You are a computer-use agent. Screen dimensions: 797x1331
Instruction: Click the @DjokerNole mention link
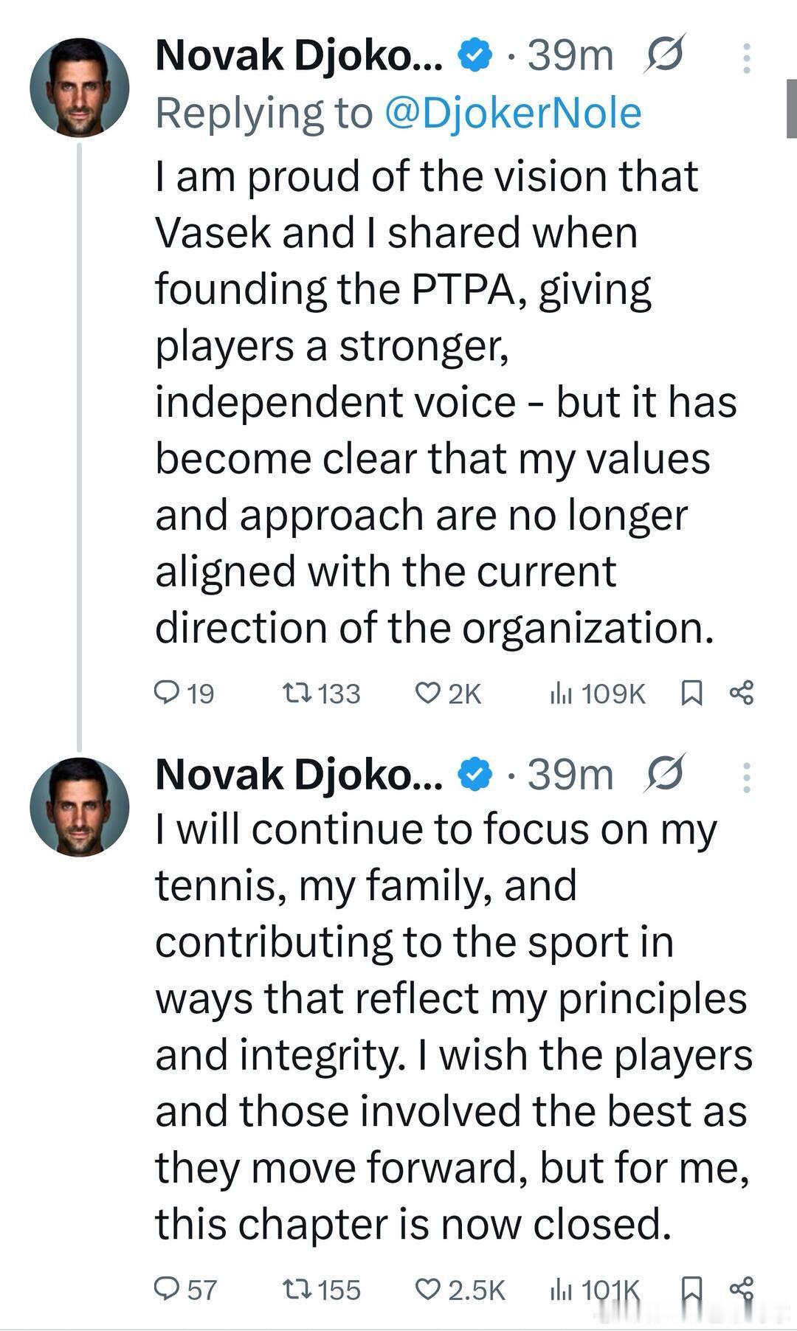pyautogui.click(x=513, y=113)
